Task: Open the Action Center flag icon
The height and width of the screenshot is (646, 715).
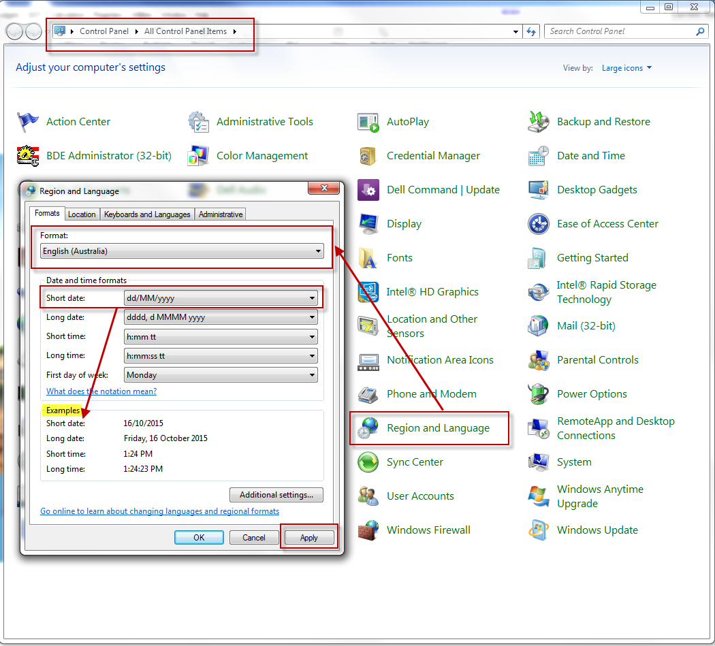Action: (x=28, y=122)
